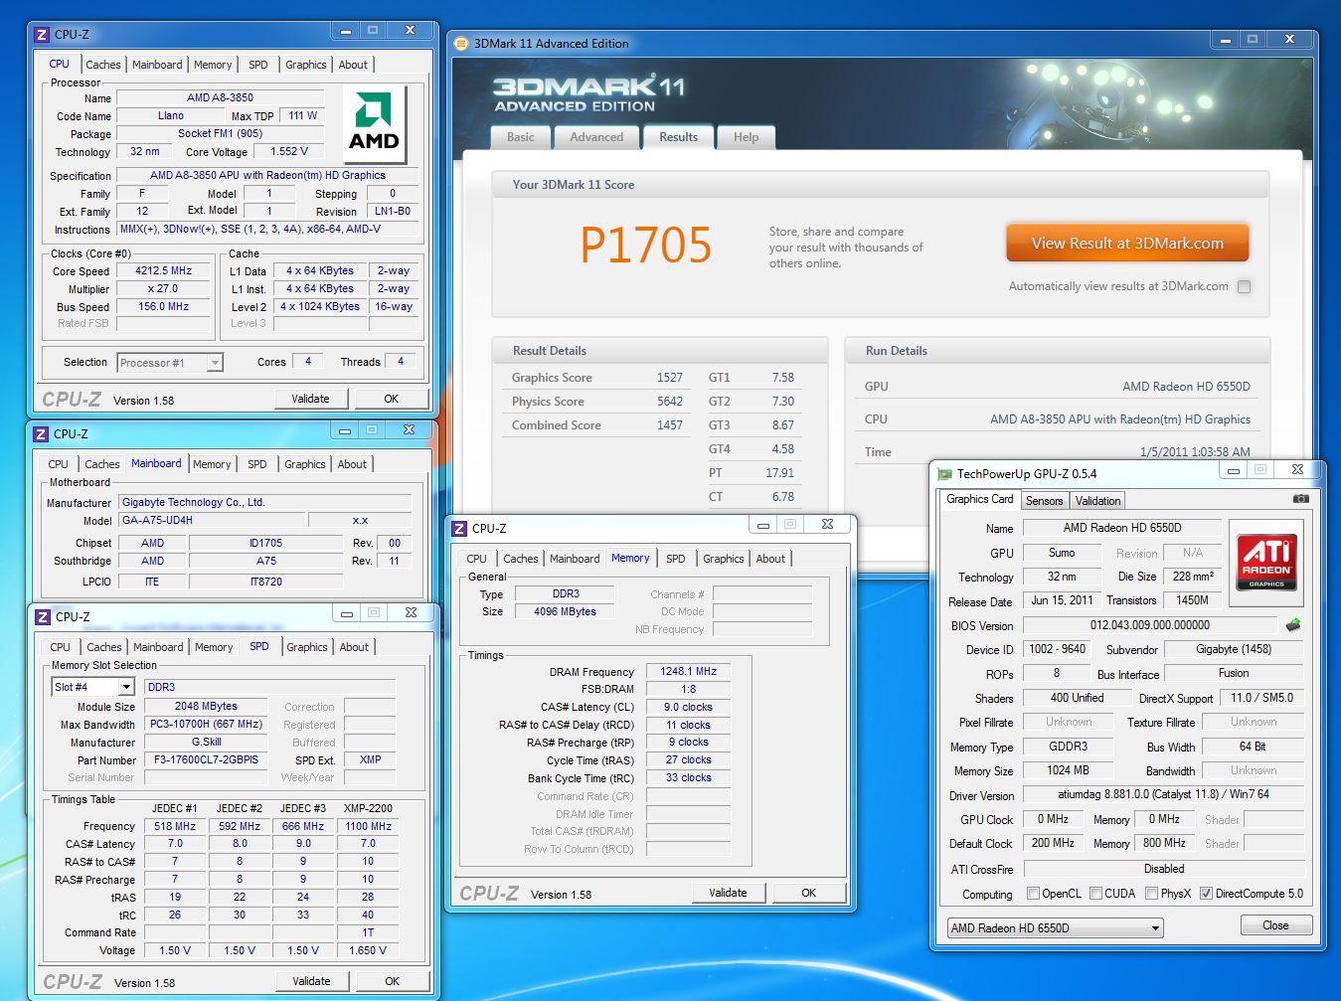Click the Subvendor Gigabyte (1458) field
Viewport: 1341px width, 1001px height.
1234,649
